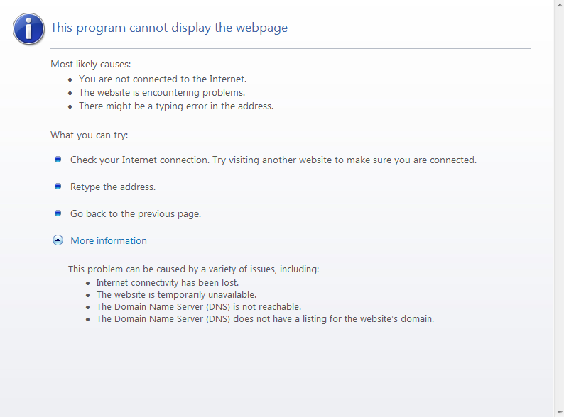Click the 'Retype the address.' text
Screen dimensions: 564x417
[113, 187]
